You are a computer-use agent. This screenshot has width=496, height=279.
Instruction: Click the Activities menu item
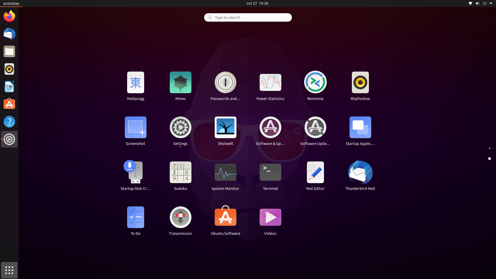click(x=11, y=3)
